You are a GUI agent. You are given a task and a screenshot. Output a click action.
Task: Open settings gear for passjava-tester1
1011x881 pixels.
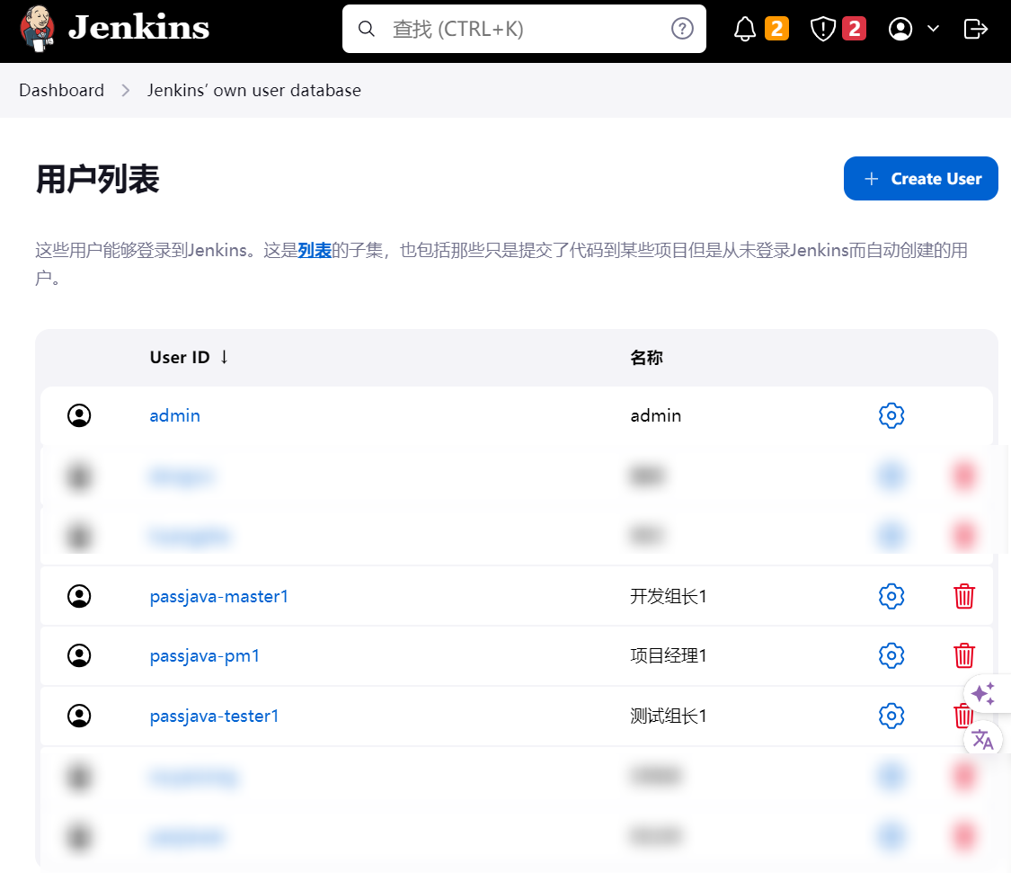891,716
